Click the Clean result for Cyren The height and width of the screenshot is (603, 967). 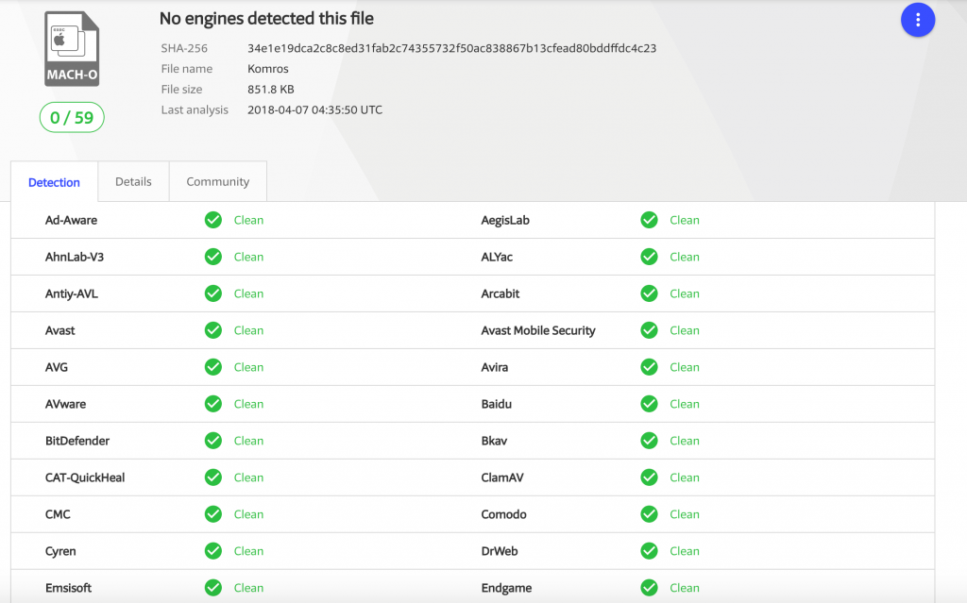(248, 551)
